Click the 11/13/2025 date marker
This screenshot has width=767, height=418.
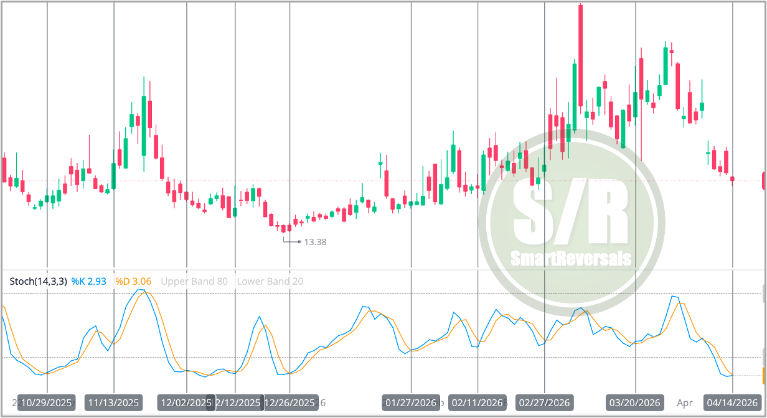click(x=114, y=403)
